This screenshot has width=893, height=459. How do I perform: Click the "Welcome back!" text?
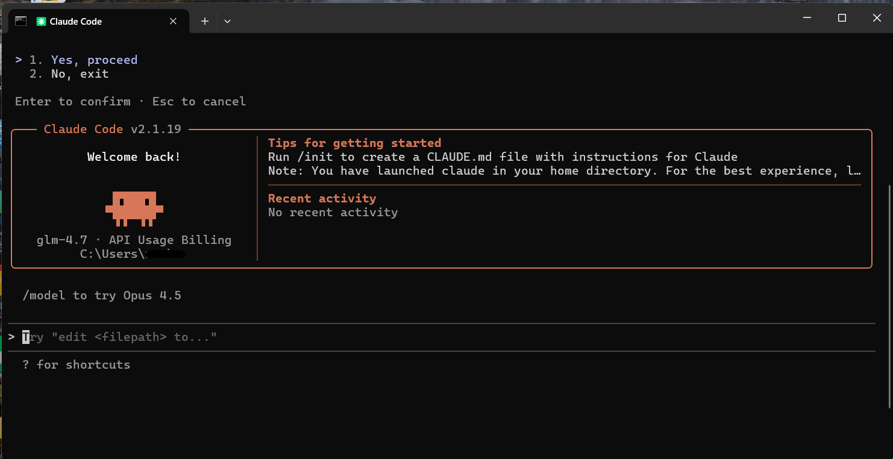(x=134, y=157)
